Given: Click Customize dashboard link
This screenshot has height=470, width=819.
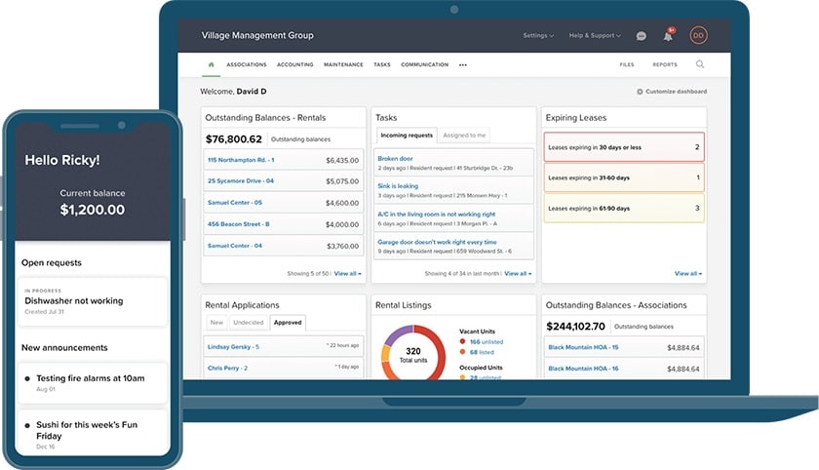Looking at the screenshot, I should click(x=676, y=92).
